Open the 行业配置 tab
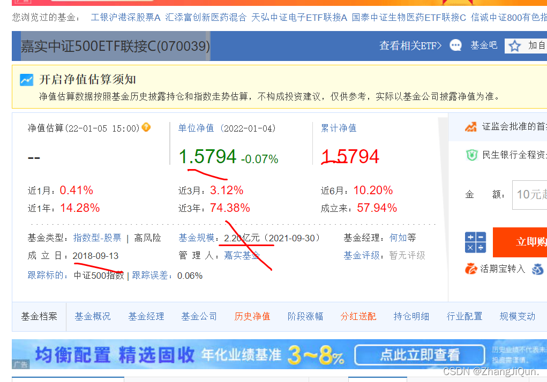Screen dimensions: 547x382 [464, 317]
